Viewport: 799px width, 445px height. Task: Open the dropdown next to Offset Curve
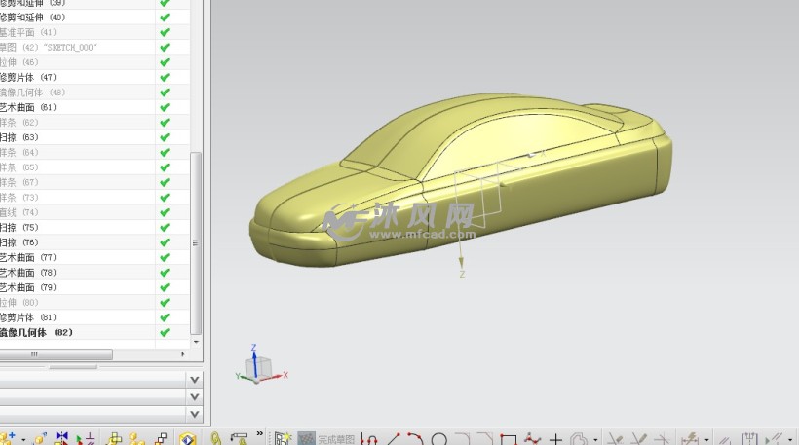[595, 440]
